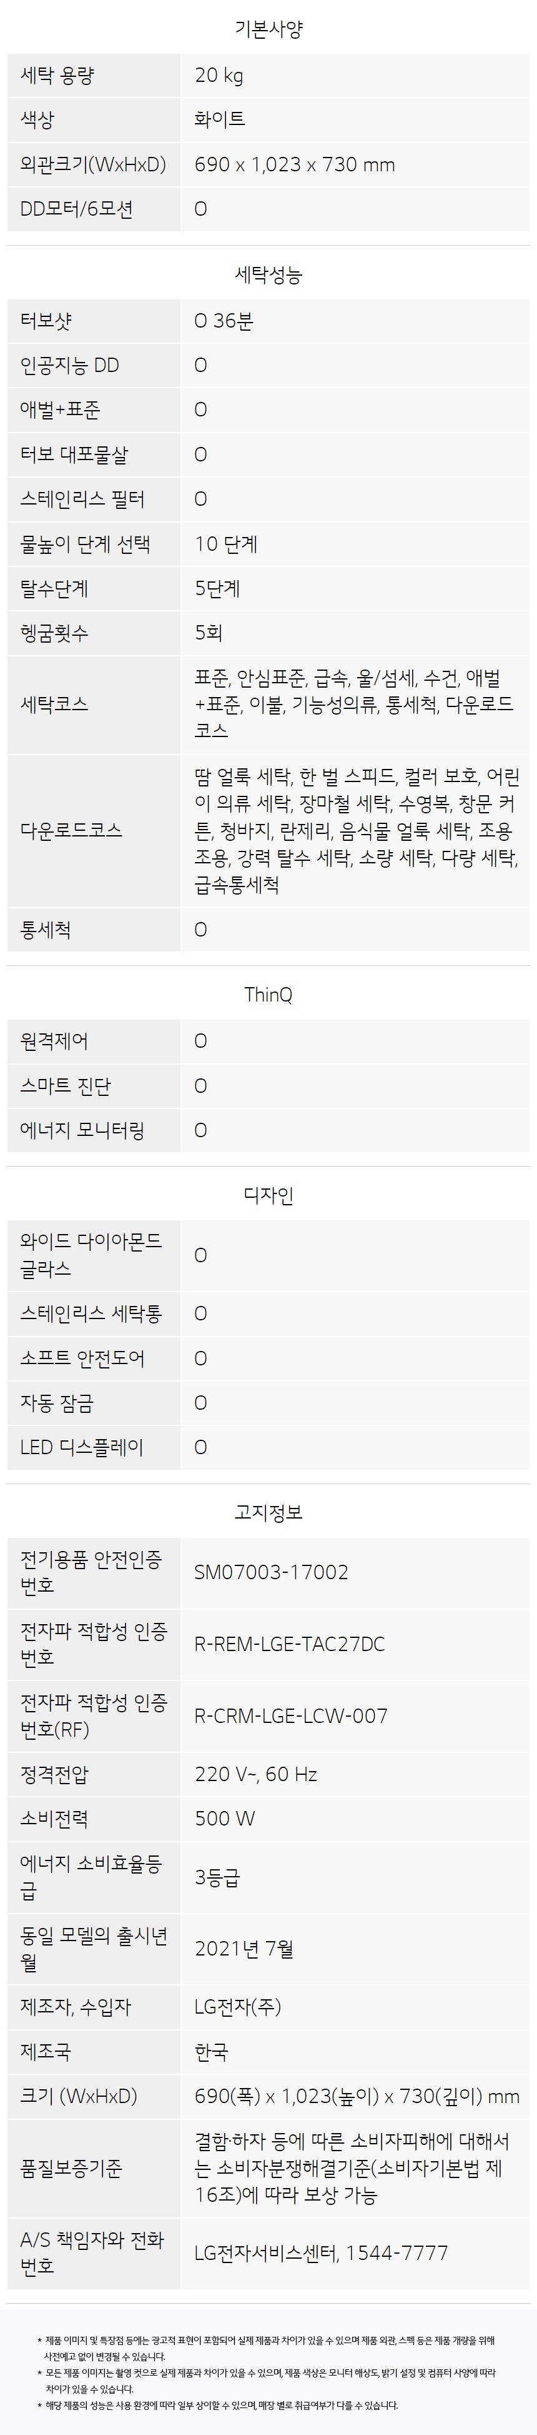Select the 와이드 다이아몬드 글라스 label

[x=91, y=1254]
